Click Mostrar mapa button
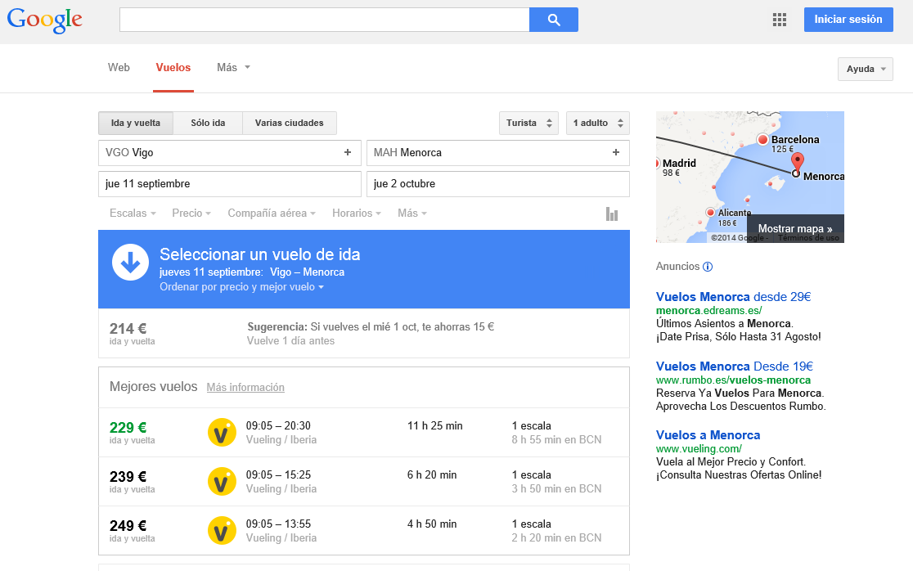Image resolution: width=913 pixels, height=571 pixels. [x=795, y=229]
